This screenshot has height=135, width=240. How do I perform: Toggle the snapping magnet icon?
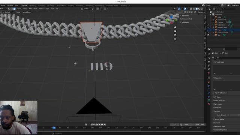(x=97, y=9)
